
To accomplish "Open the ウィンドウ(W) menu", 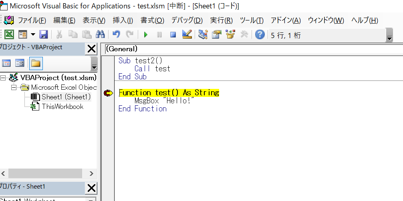I will [326, 20].
